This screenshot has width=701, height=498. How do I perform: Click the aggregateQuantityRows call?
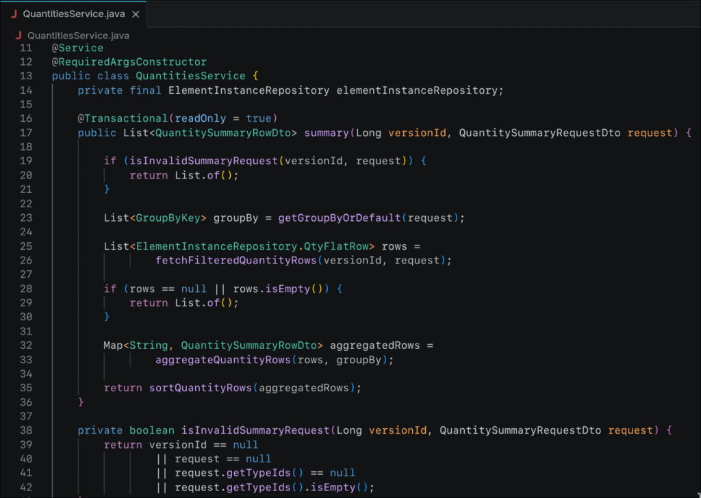point(223,360)
